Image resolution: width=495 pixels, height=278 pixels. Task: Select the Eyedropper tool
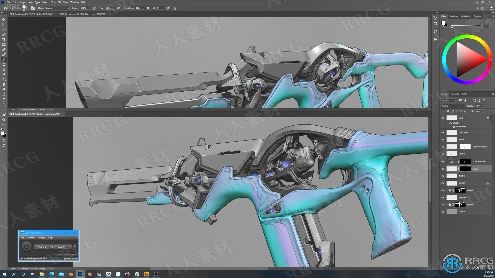tap(4, 49)
